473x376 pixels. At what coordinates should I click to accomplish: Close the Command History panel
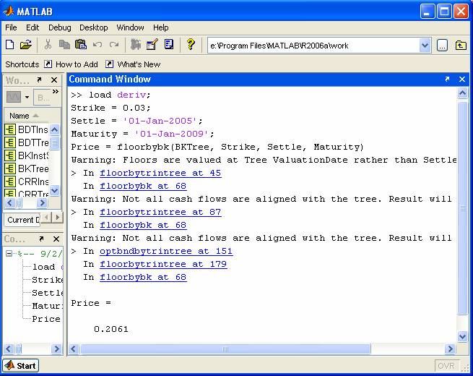56,239
